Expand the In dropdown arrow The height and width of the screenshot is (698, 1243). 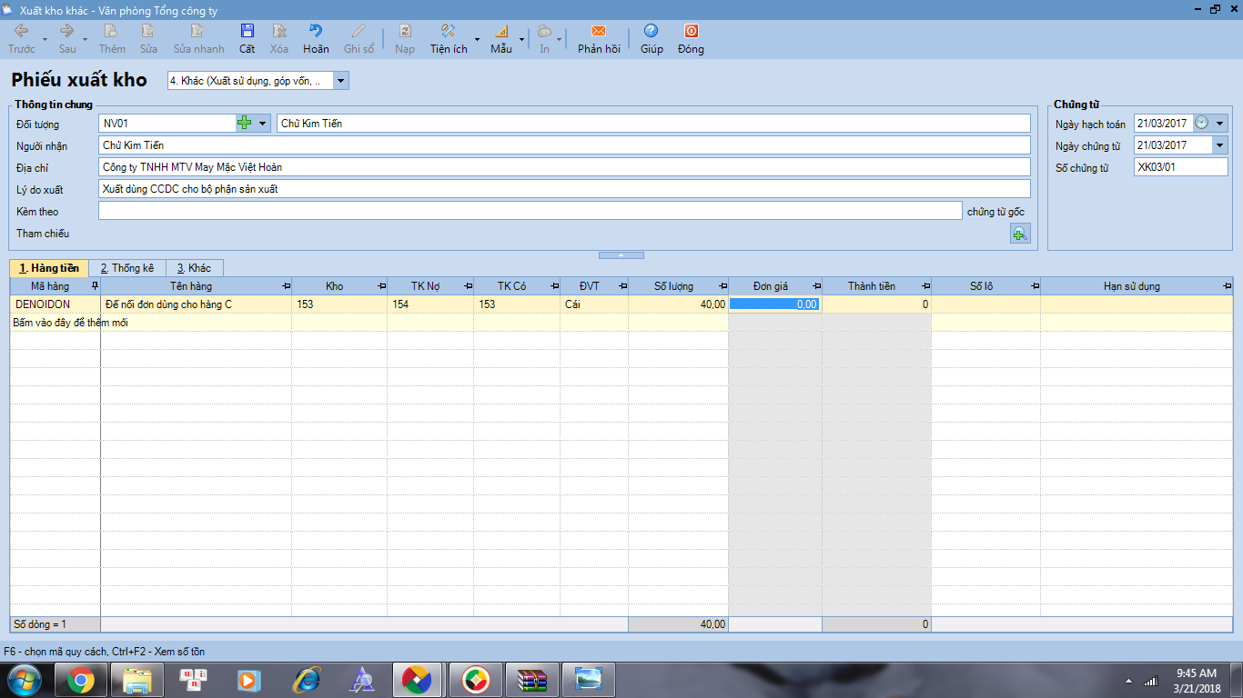(558, 38)
